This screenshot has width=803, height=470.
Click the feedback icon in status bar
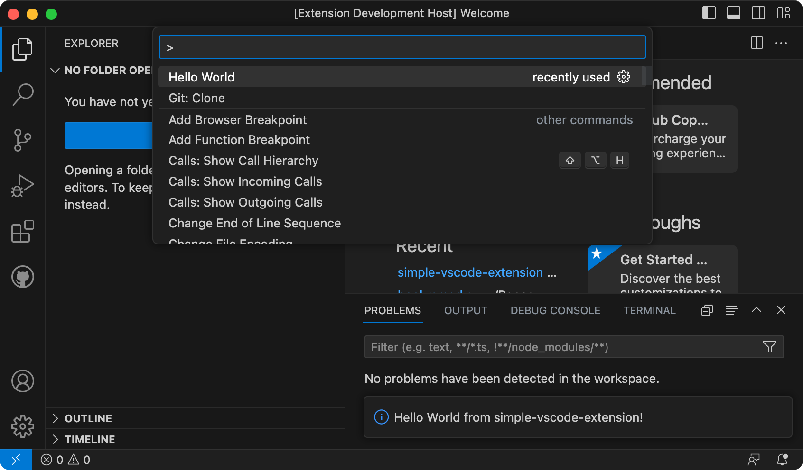(754, 460)
